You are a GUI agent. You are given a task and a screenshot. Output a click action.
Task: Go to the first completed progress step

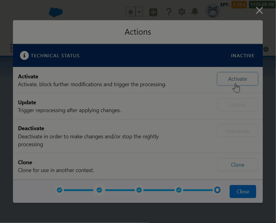[60, 190]
